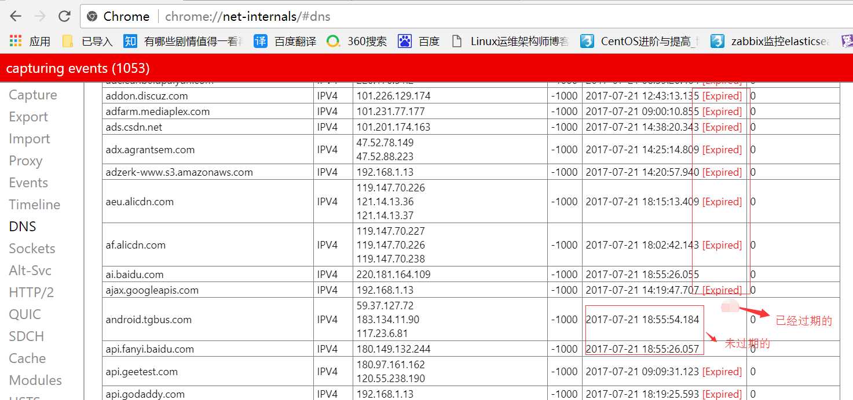The image size is (853, 400).
Task: Open the 百度翻译 bookmark
Action: pos(285,41)
